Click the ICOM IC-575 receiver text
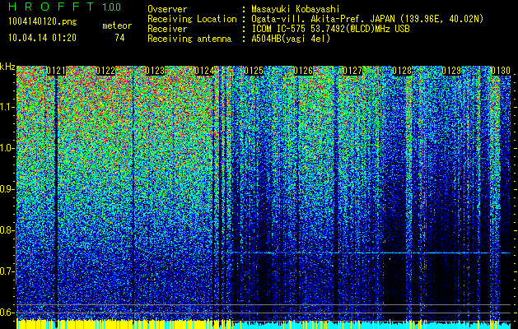Viewport: 518px width, 329px height. pos(330,29)
